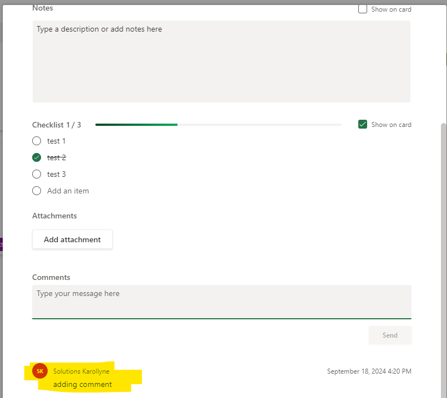Viewport: 447px width, 398px height.
Task: Select the text of item test 3
Action: coord(57,175)
